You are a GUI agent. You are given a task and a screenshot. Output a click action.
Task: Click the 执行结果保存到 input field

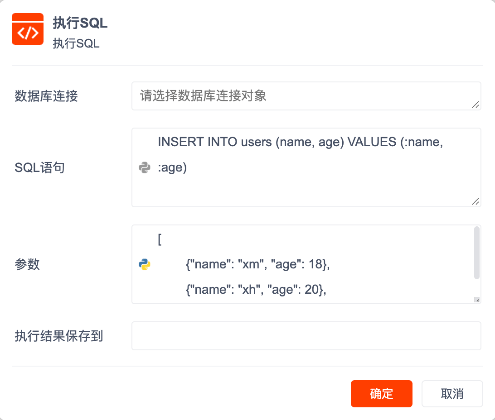pos(306,336)
